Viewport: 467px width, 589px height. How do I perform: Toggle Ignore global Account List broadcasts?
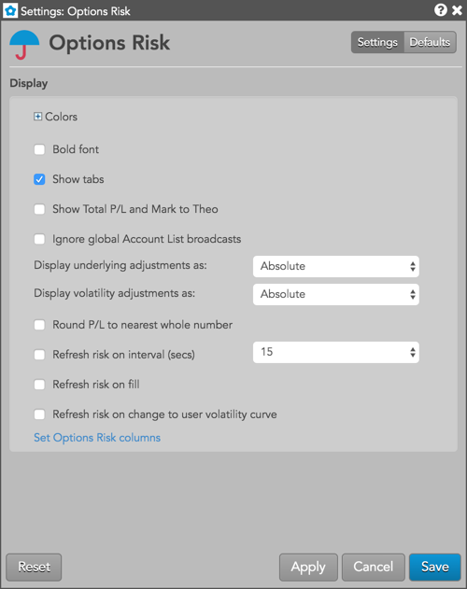(39, 239)
